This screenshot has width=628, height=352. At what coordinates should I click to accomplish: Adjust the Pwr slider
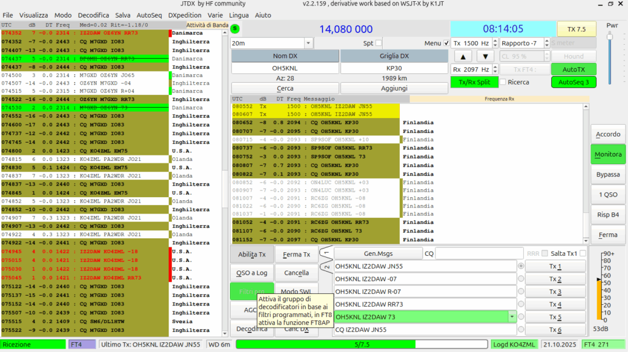(x=610, y=37)
